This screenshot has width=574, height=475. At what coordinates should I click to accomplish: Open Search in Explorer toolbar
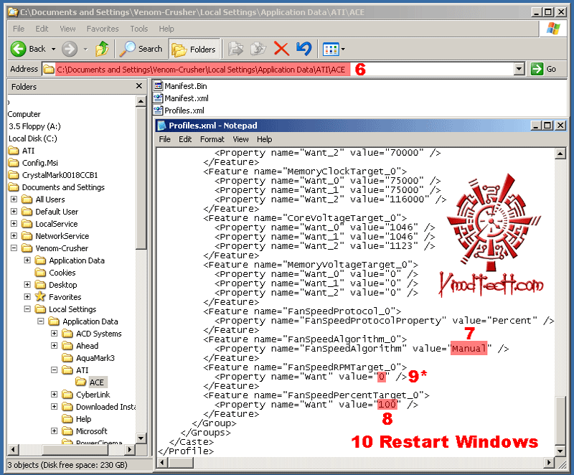coord(141,49)
